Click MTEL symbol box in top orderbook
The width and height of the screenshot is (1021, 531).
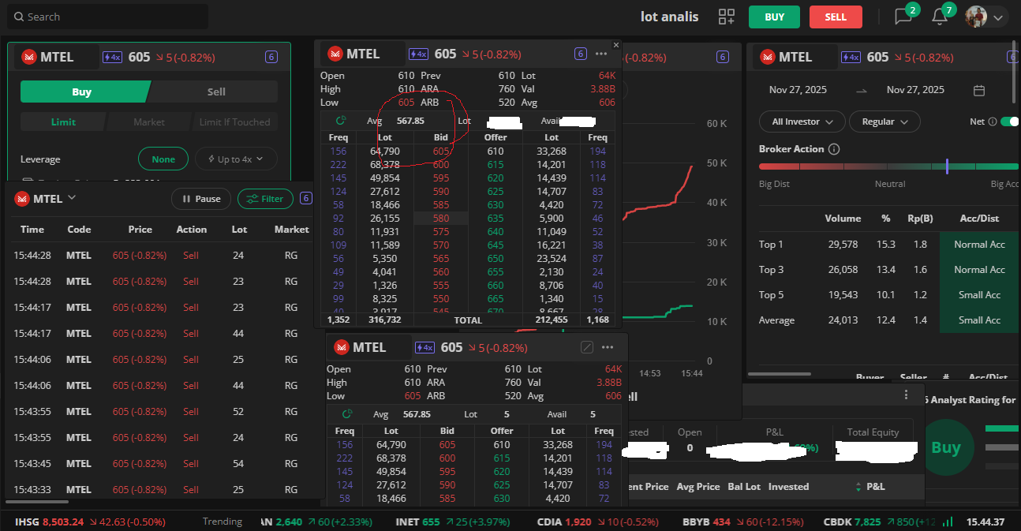pos(363,54)
